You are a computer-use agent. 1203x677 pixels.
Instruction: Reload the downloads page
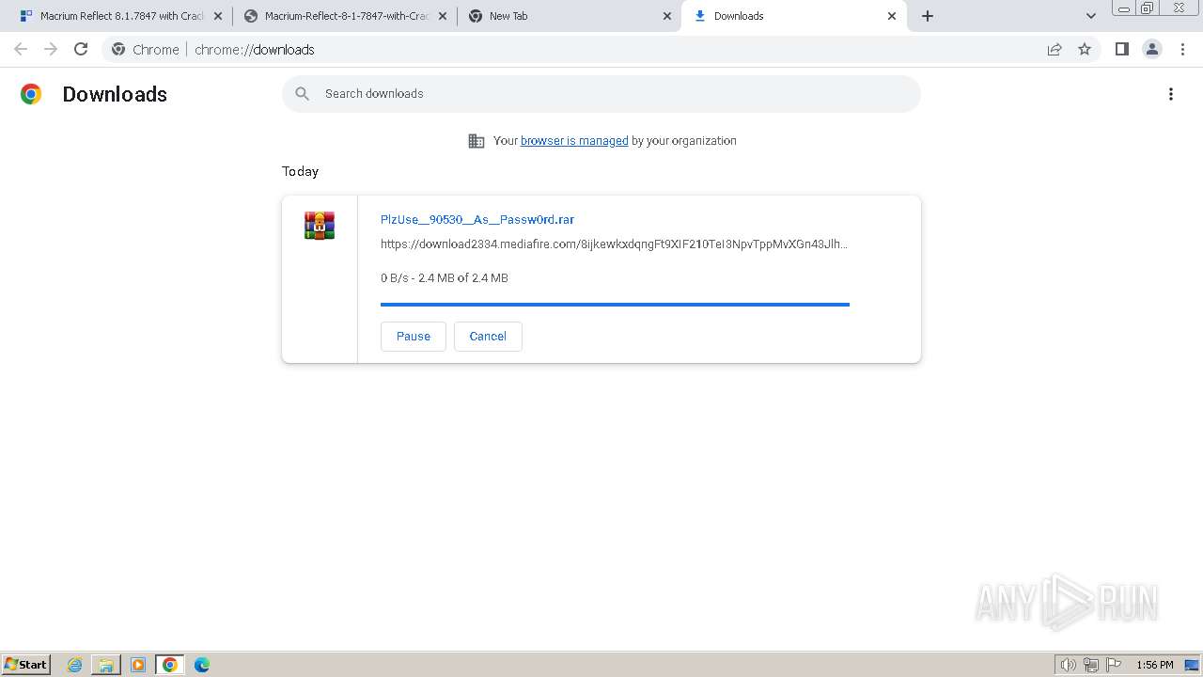coord(81,49)
